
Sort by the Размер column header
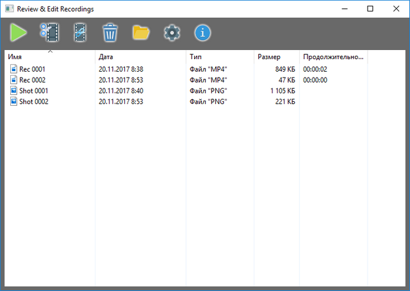[x=269, y=57]
